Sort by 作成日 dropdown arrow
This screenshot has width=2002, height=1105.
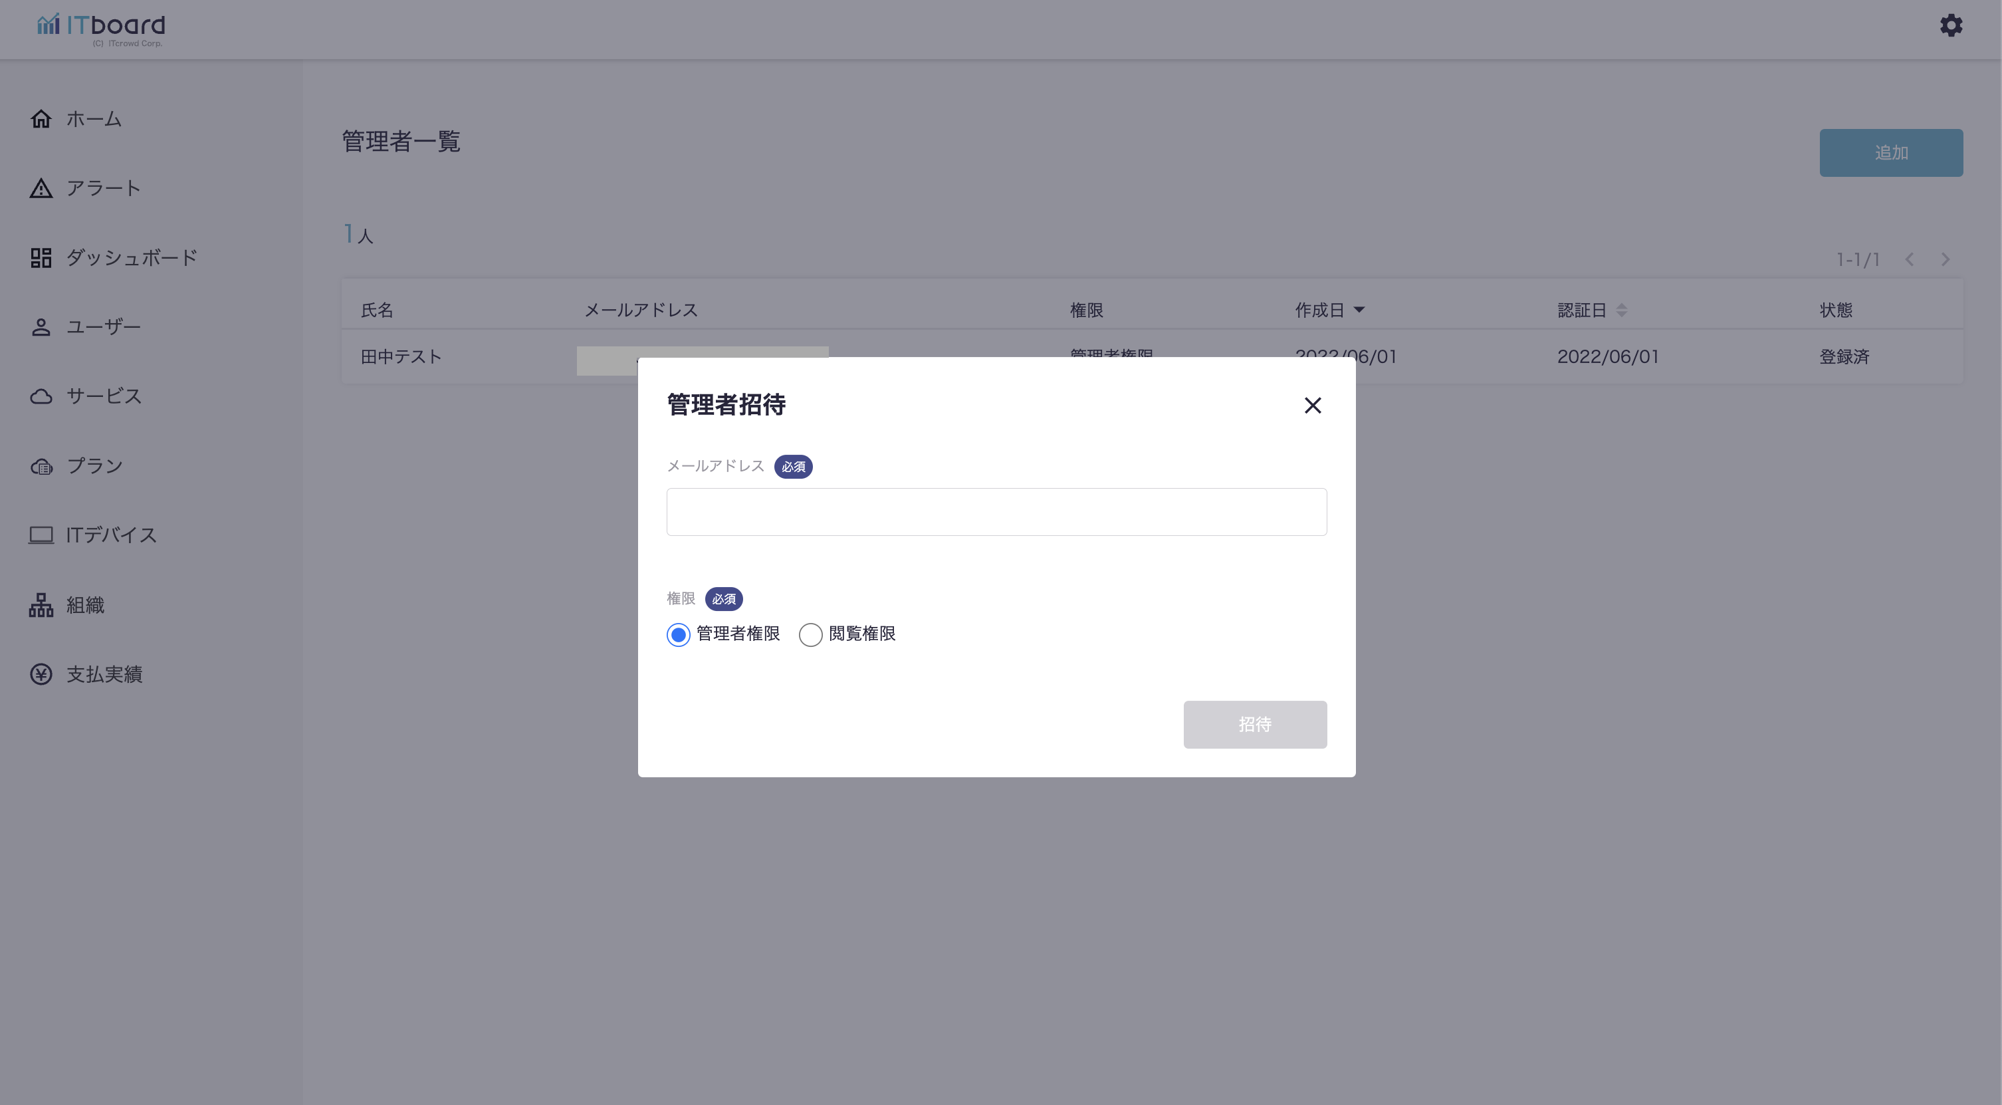1359,310
